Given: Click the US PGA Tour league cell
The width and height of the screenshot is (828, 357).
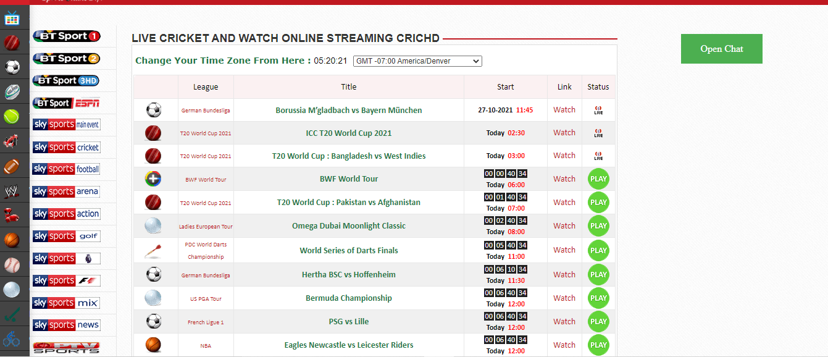Looking at the screenshot, I should tap(206, 299).
